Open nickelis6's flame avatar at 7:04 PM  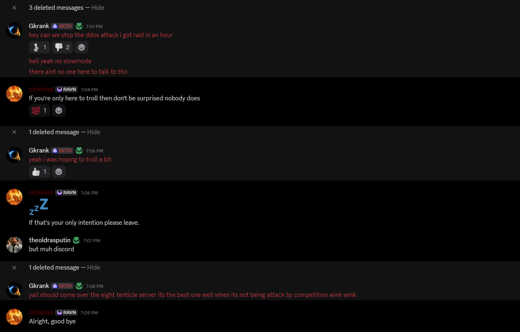click(x=14, y=94)
